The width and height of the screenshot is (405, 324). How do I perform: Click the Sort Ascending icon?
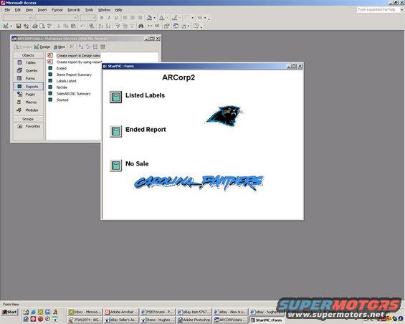click(101, 26)
